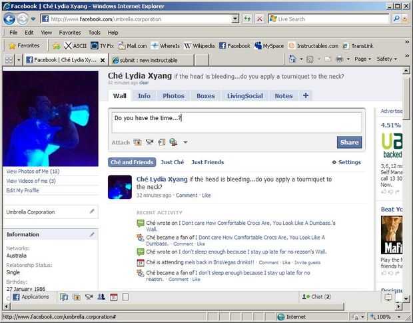Open the Favorites star button
This screenshot has width=413, height=323.
tap(24, 45)
